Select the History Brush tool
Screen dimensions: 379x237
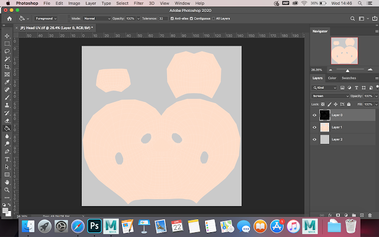[x=7, y=113]
